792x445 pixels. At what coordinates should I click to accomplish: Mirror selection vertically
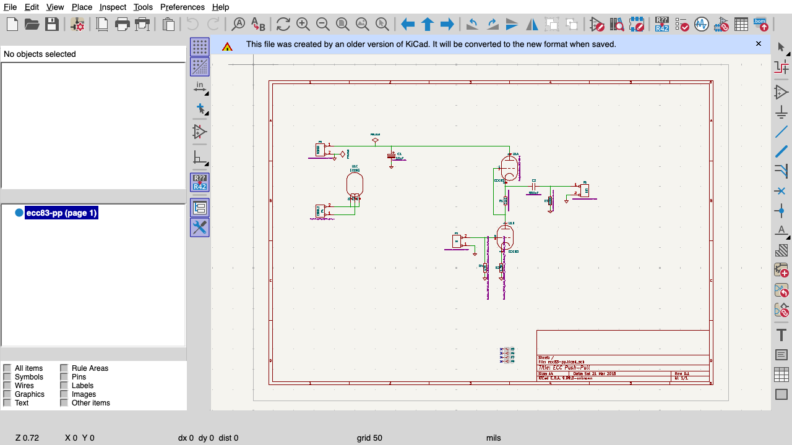pyautogui.click(x=512, y=24)
